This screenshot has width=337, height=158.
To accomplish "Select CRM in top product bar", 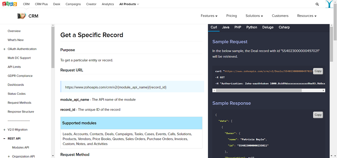I will click(26, 4).
